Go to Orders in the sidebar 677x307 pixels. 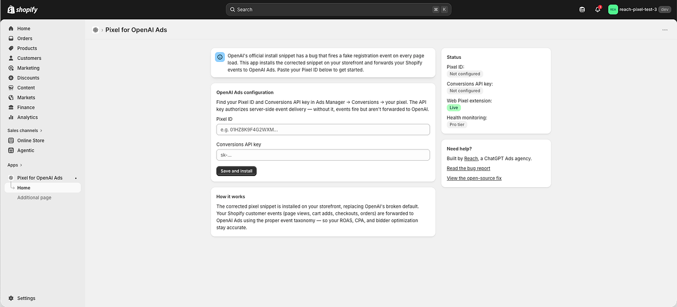pos(25,38)
